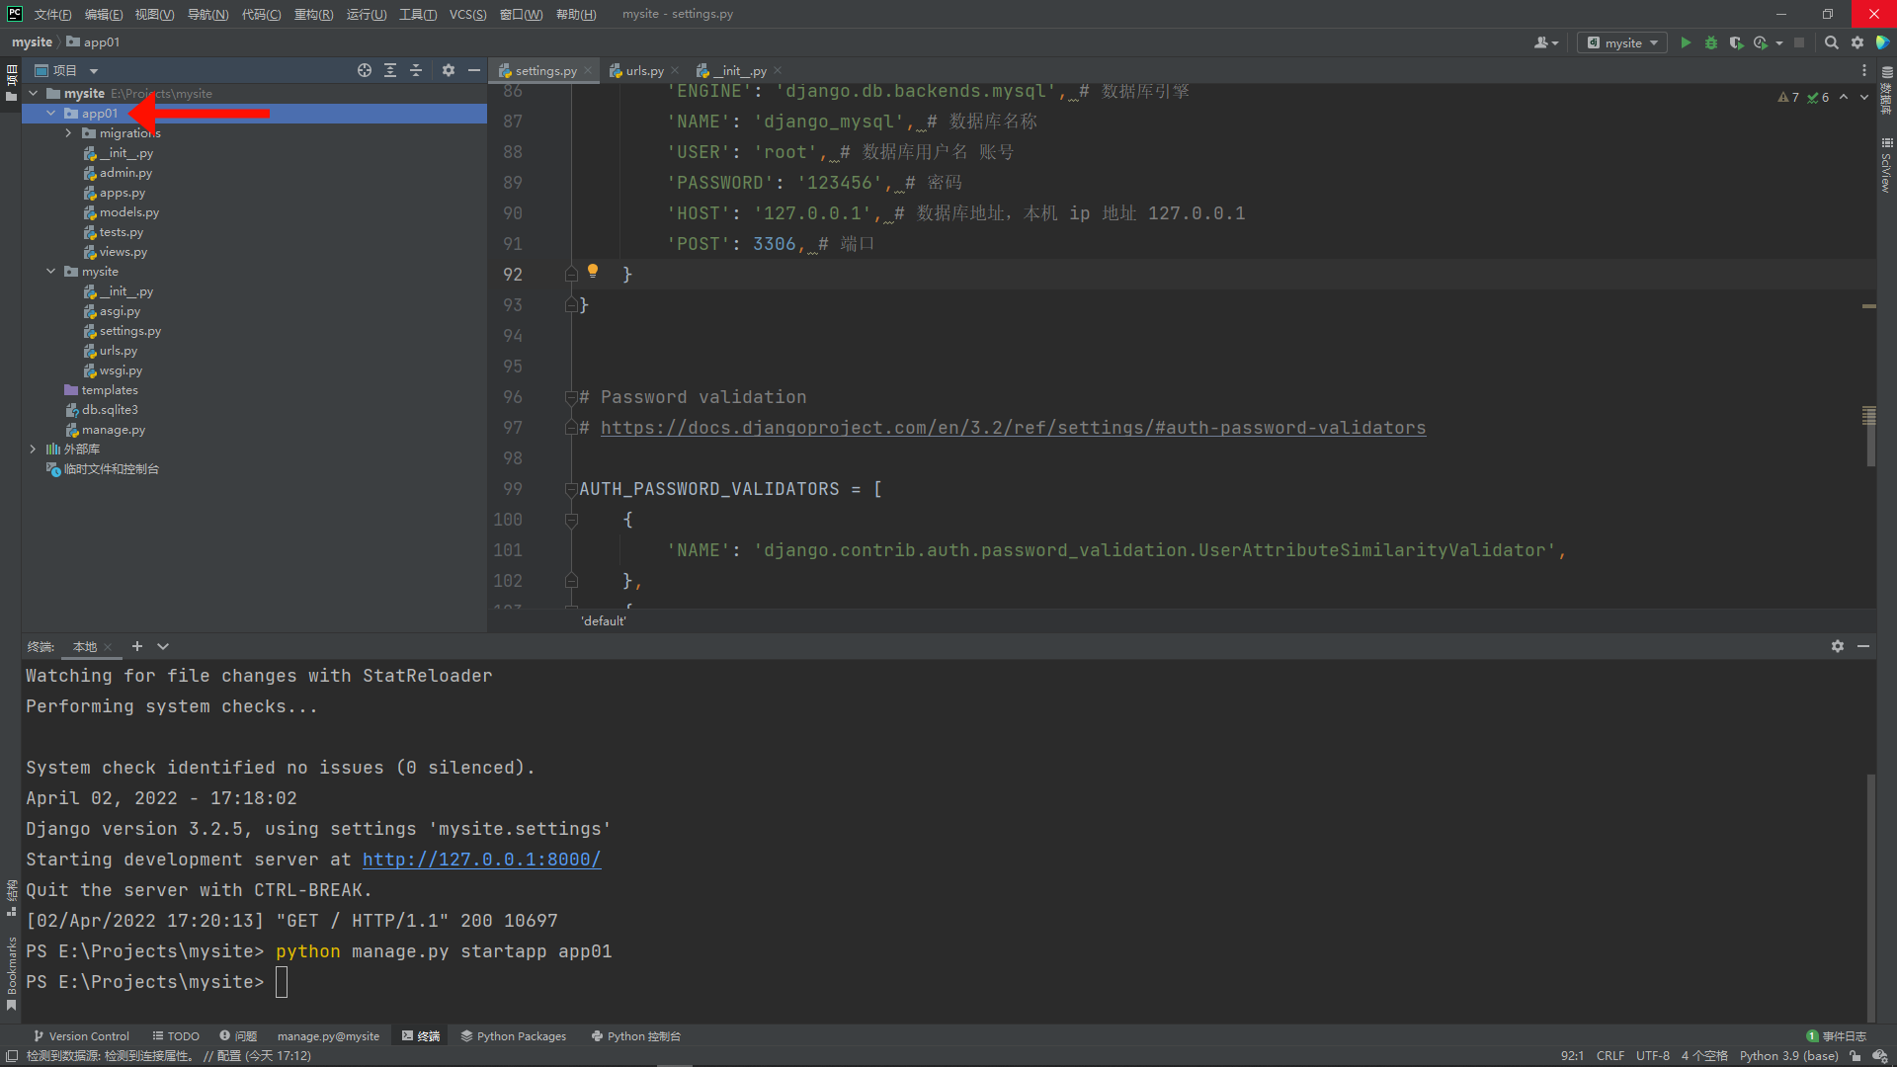
Task: Collapse the mysite project root
Action: (34, 94)
